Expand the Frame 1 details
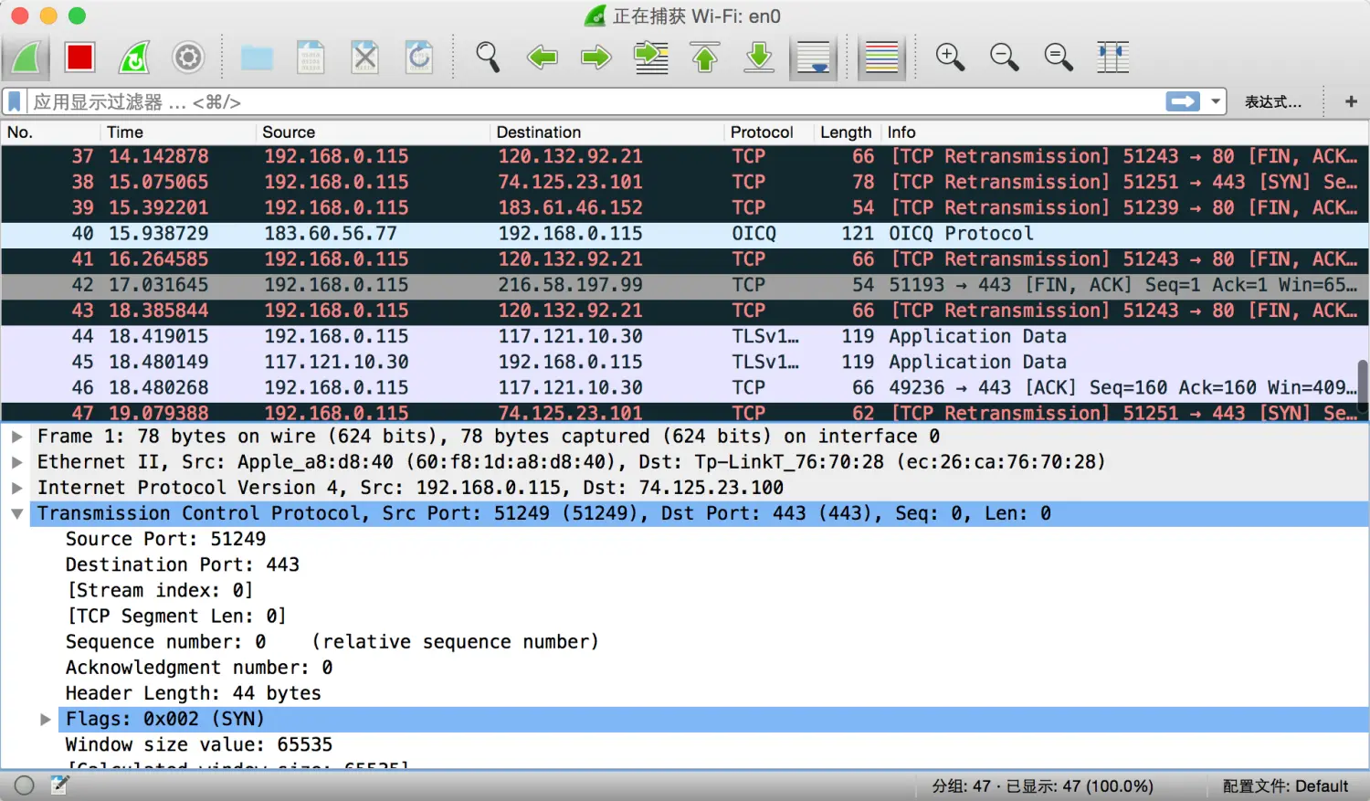This screenshot has height=801, width=1370. (x=16, y=437)
